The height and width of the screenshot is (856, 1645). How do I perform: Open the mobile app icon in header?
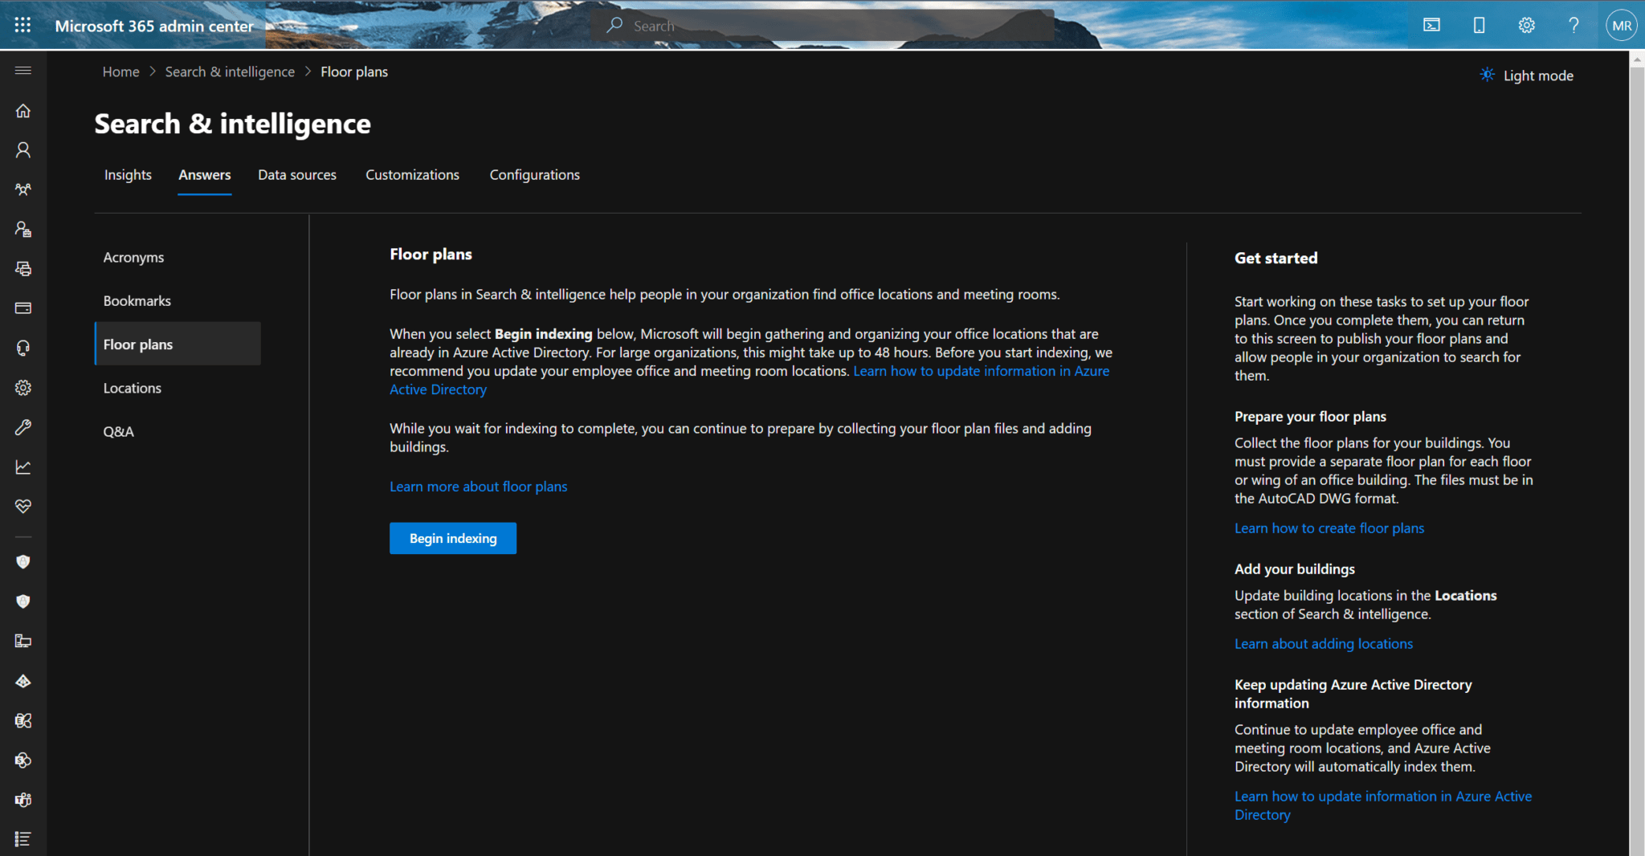pos(1479,25)
